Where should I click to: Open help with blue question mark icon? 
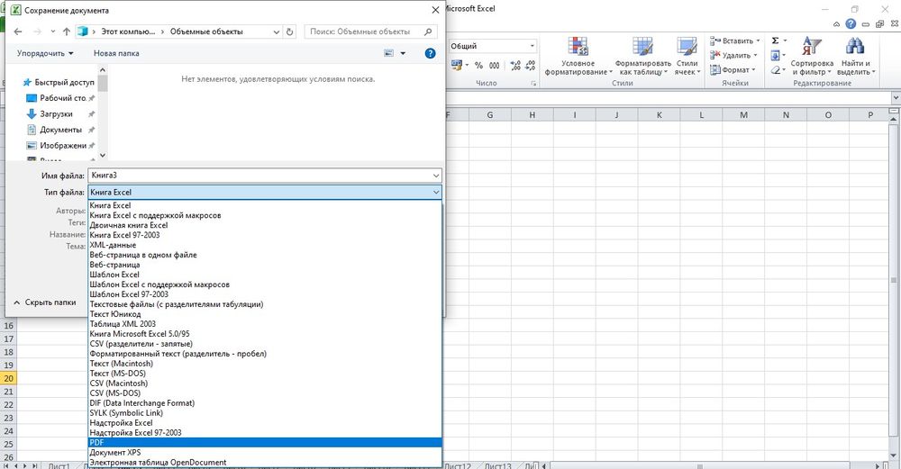pyautogui.click(x=430, y=54)
